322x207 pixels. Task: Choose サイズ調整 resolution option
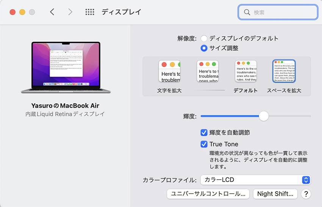coord(204,48)
